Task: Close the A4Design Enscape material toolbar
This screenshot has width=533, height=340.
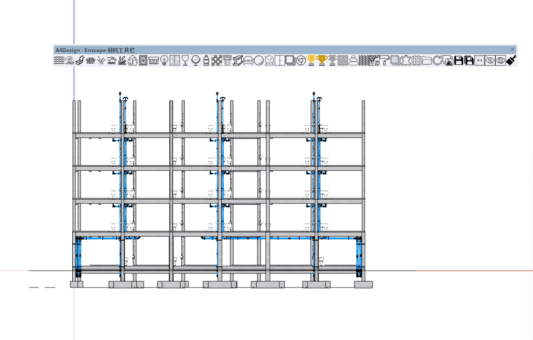Action: tap(512, 49)
